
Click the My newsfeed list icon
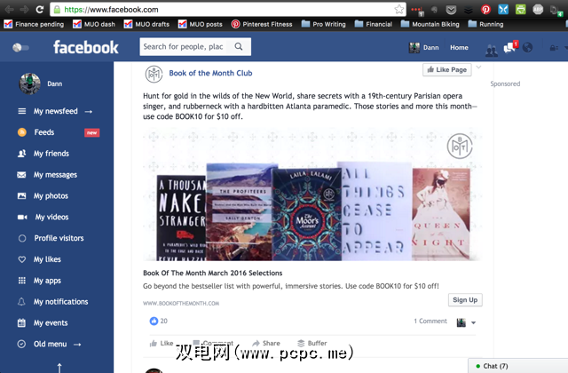(x=21, y=111)
